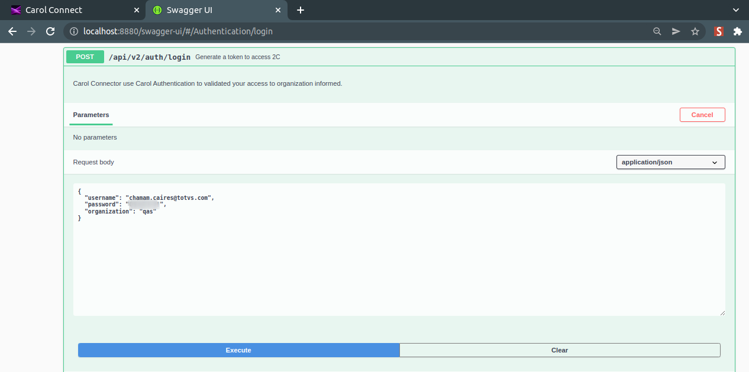Open the tab search chevron

736,10
